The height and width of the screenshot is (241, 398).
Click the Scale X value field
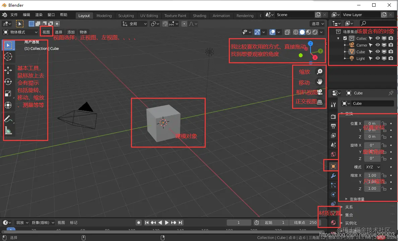[x=372, y=175]
